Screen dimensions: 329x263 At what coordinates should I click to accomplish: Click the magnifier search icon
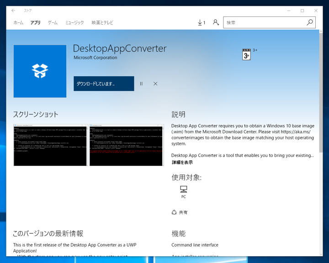pos(310,22)
